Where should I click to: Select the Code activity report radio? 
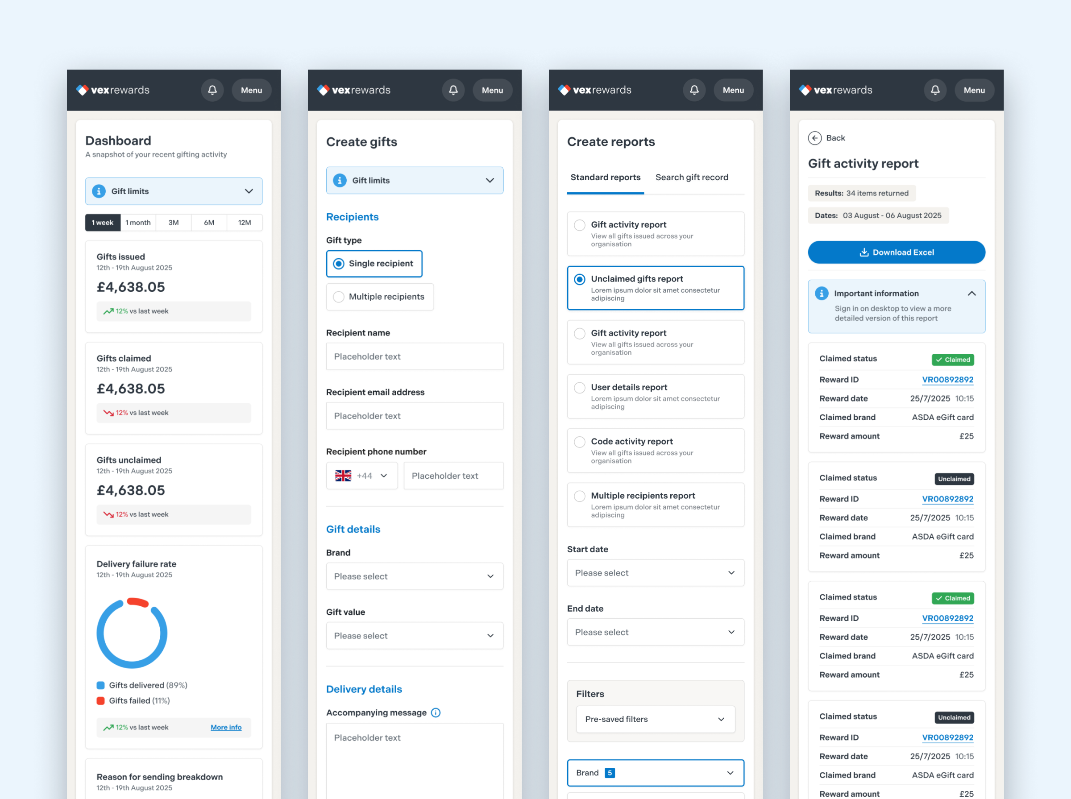(x=656, y=450)
